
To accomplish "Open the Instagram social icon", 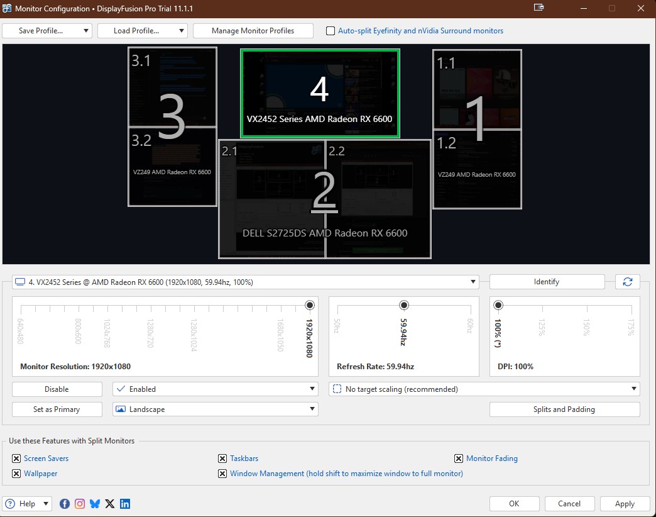I will pyautogui.click(x=80, y=504).
